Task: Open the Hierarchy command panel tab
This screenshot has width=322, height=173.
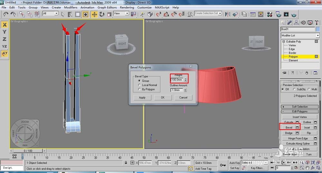Action: (296, 23)
